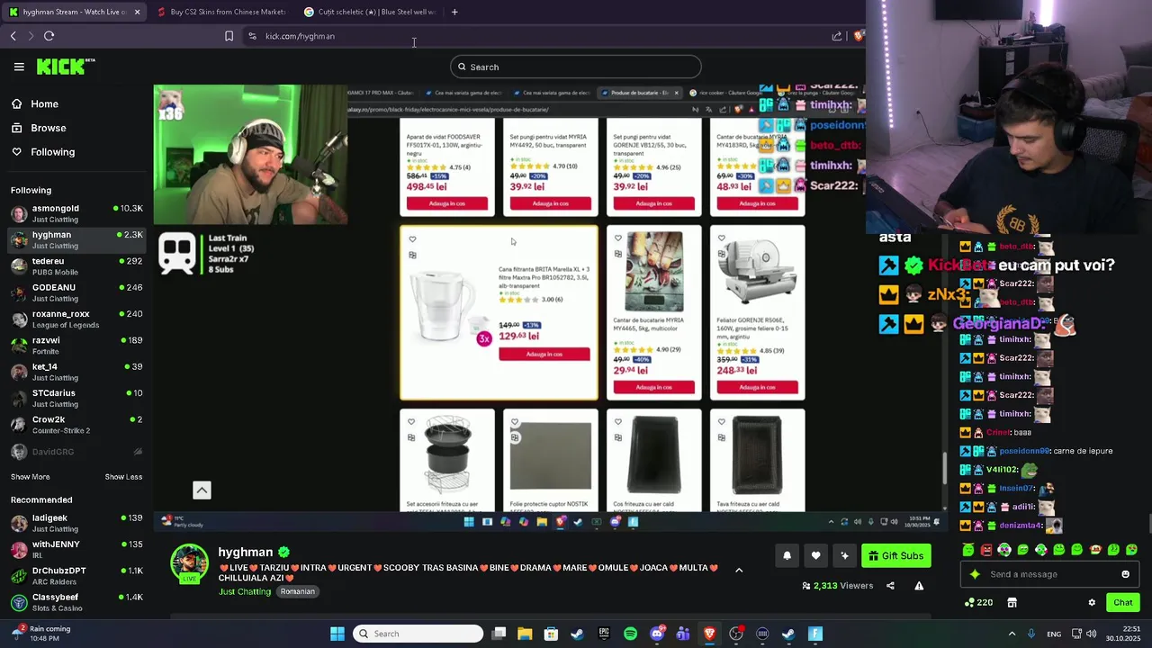Open ladigeek recommended channel
Viewport: 1152px width, 648px height.
[76, 523]
